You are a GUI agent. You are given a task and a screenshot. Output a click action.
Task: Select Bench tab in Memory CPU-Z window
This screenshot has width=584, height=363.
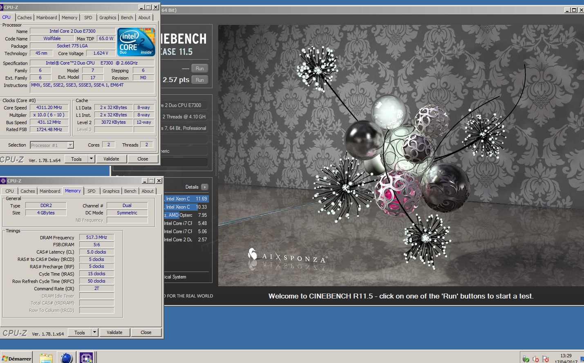(x=130, y=191)
